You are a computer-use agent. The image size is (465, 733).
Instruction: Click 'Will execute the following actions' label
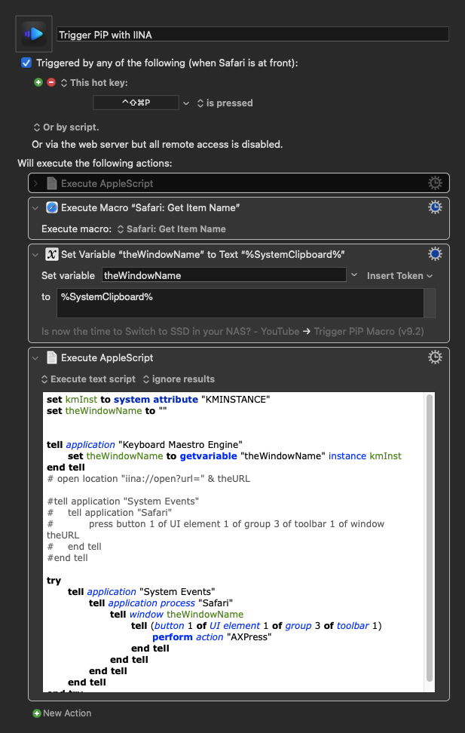coord(95,163)
